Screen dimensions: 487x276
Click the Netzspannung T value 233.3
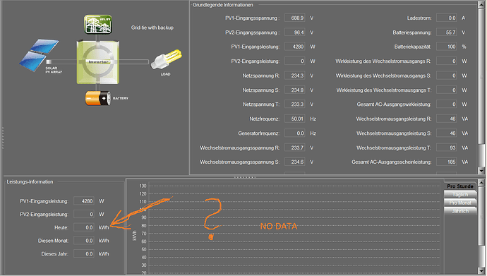295,104
